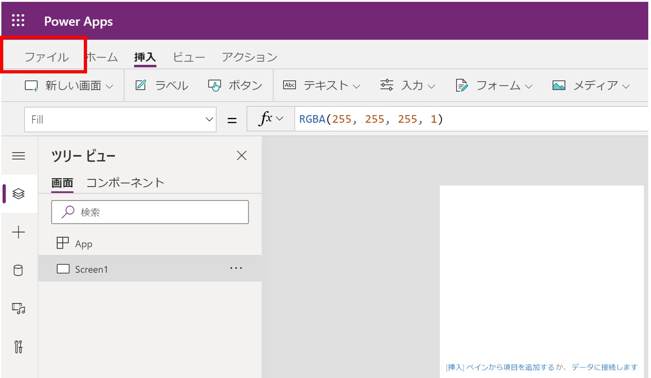This screenshot has height=378, width=651.
Task: Open the Data cylinder icon in sidebar
Action: [18, 271]
